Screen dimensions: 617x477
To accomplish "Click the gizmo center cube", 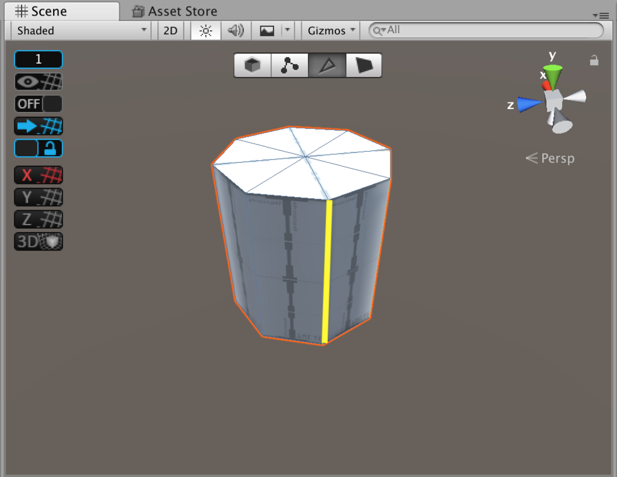I will pyautogui.click(x=554, y=99).
